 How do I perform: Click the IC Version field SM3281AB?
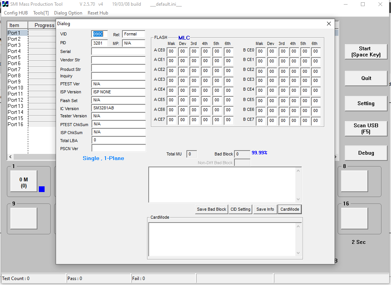[118, 108]
